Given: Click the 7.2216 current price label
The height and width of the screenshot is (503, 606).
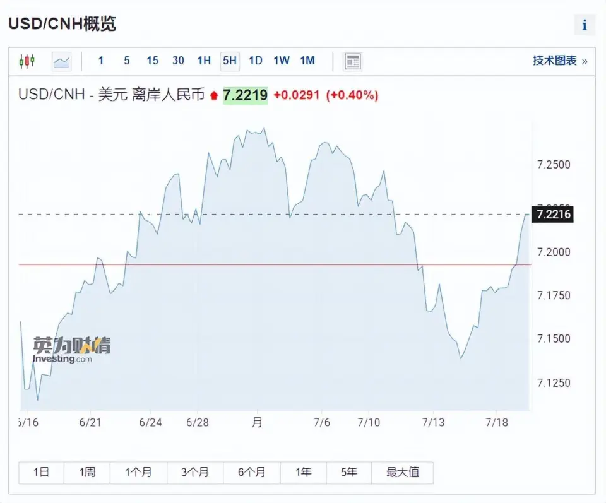Looking at the screenshot, I should coord(553,215).
